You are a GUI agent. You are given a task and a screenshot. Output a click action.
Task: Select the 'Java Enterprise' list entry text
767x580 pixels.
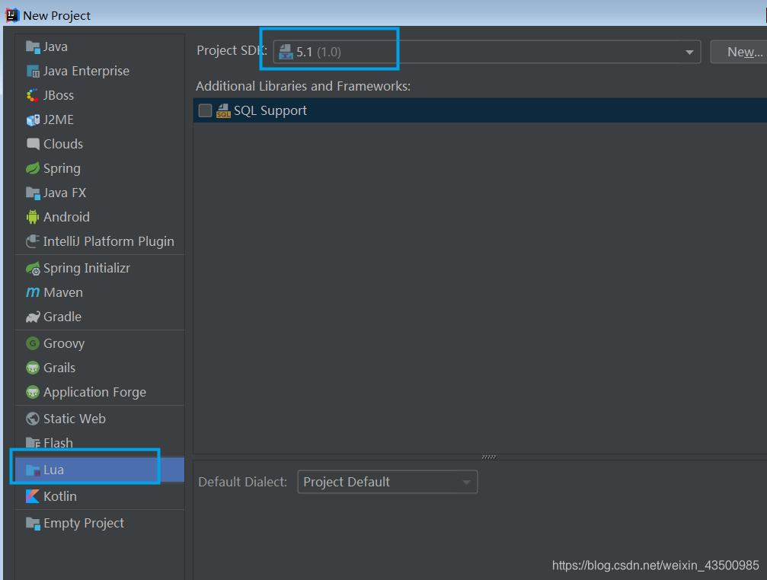pos(87,72)
